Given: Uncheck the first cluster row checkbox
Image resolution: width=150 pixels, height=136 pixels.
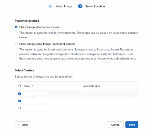Looking at the screenshot, I should tap(19, 93).
